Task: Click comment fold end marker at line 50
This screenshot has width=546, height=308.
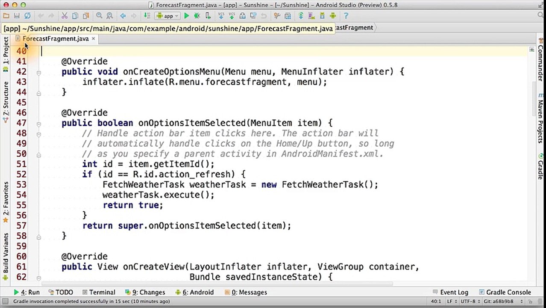Action: [38, 155]
